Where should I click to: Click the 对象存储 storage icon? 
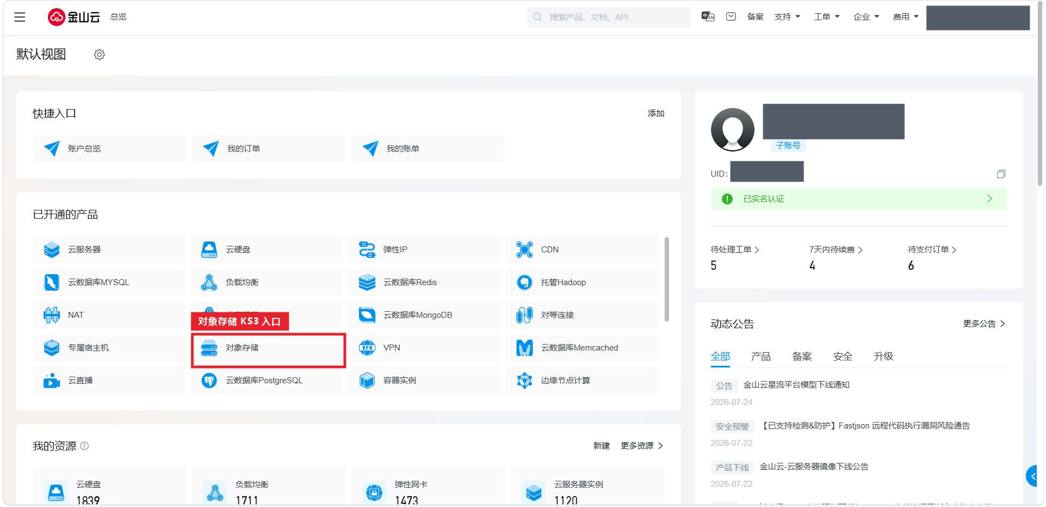click(209, 348)
